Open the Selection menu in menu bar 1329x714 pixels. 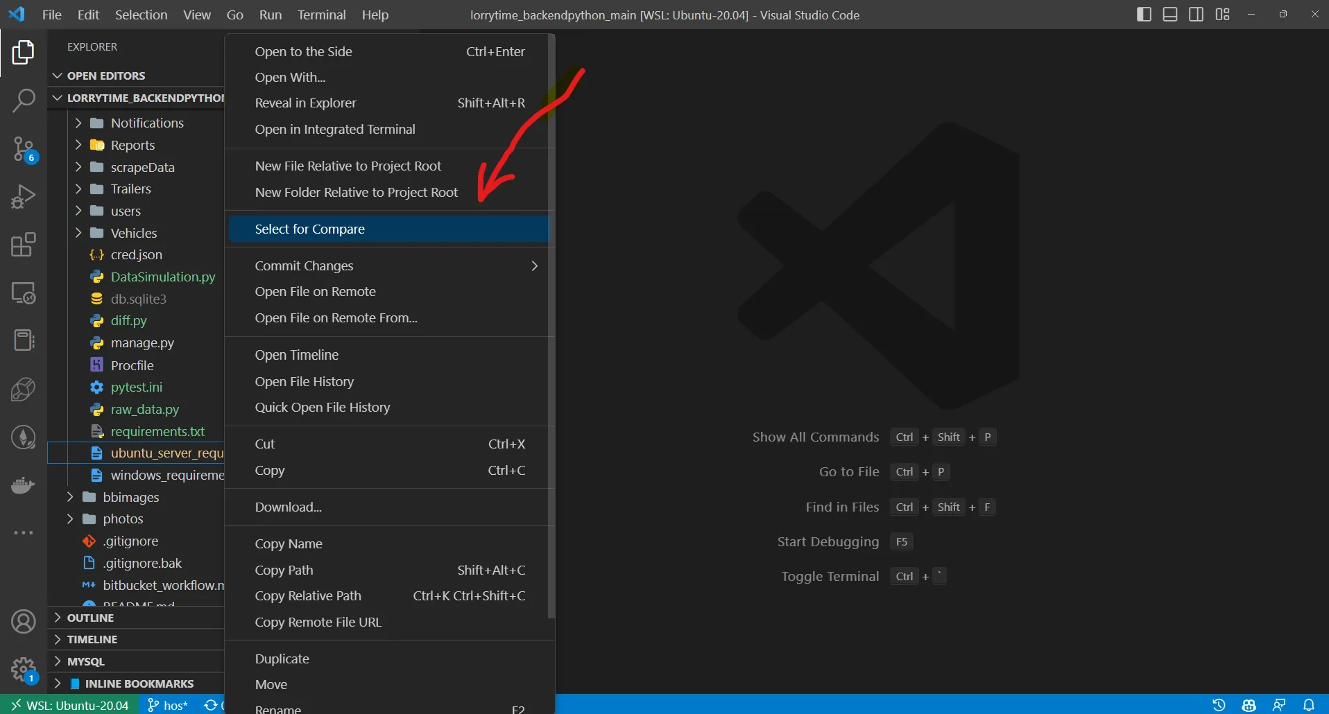click(x=141, y=15)
